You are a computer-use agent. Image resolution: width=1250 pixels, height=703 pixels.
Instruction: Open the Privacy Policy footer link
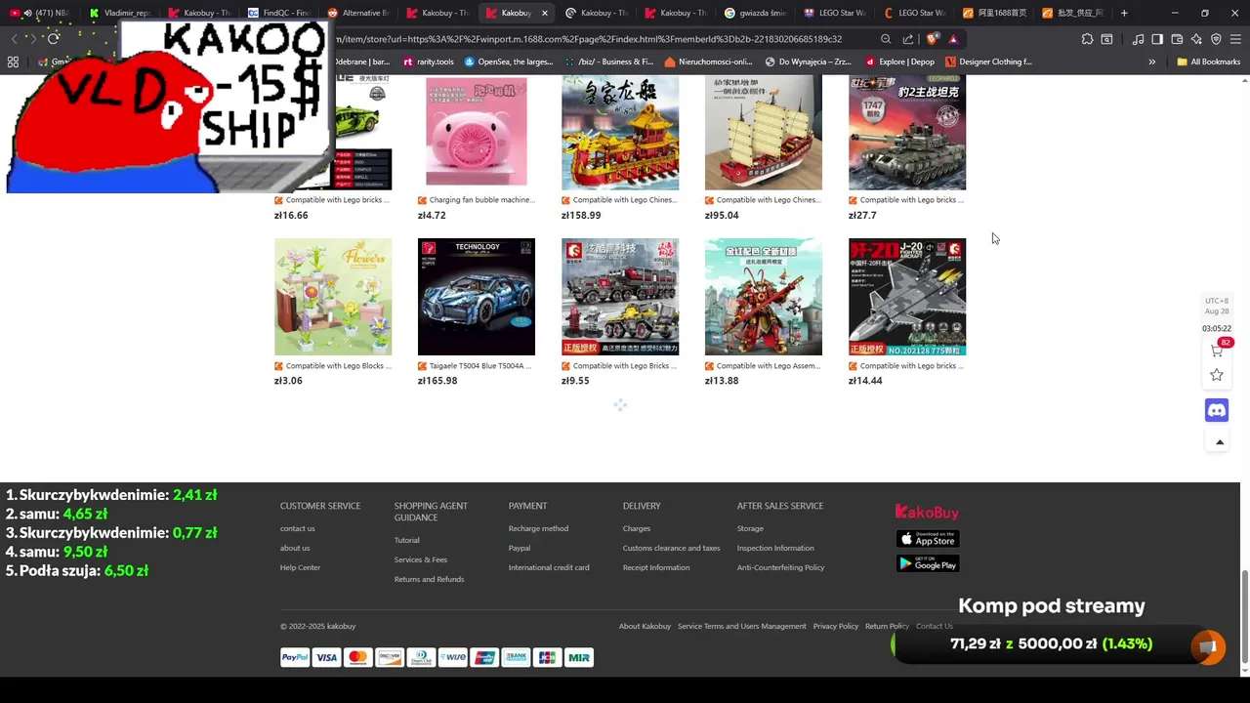click(836, 626)
